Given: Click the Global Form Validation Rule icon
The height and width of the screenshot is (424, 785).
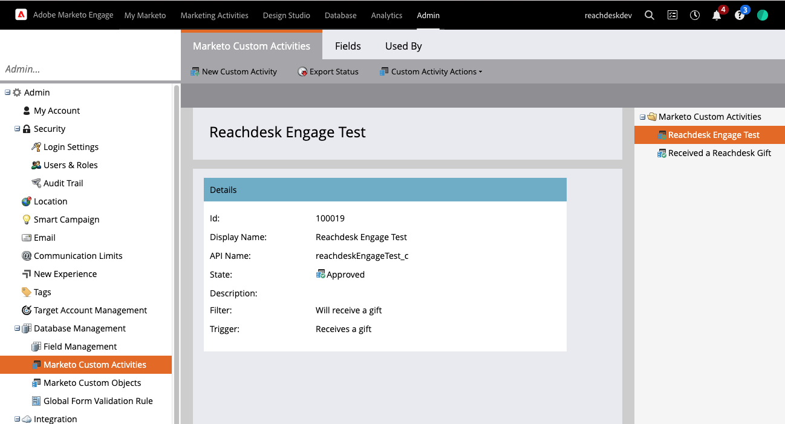Looking at the screenshot, I should pos(36,401).
